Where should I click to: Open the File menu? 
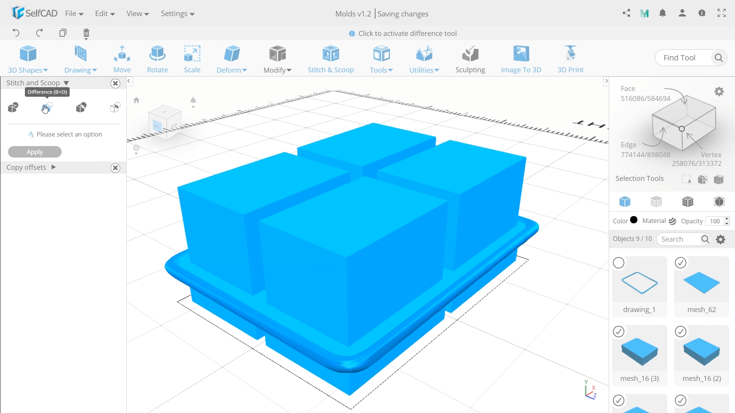point(74,13)
